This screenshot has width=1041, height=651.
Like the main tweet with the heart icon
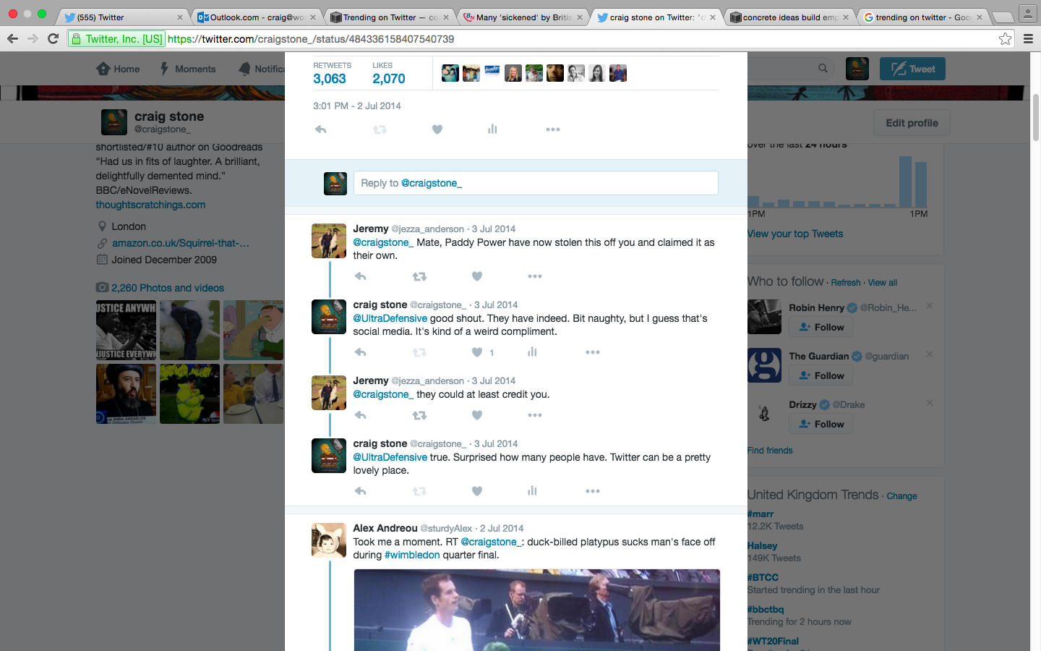(x=437, y=129)
